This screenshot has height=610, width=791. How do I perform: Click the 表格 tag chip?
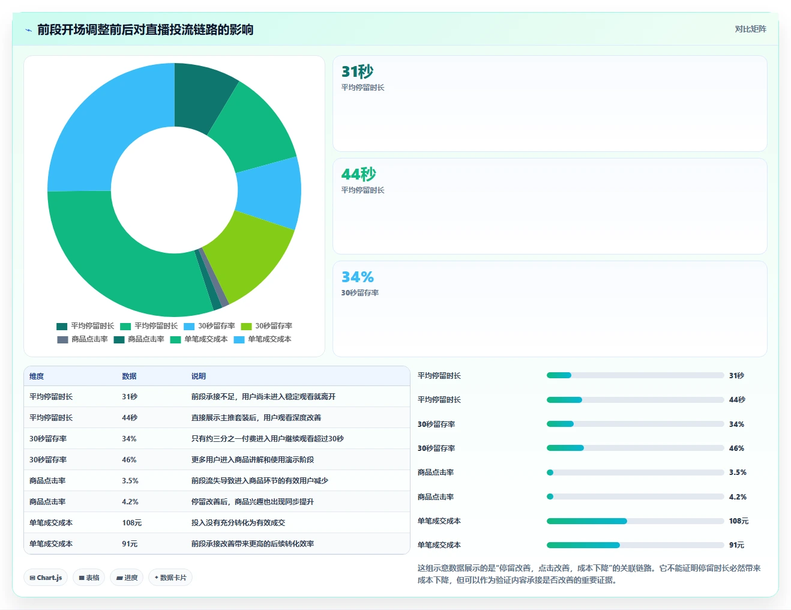click(x=89, y=578)
